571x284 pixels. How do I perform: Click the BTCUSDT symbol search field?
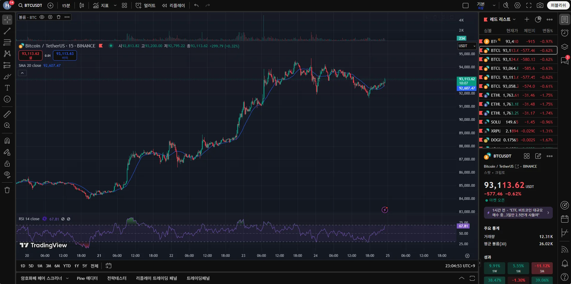30,5
